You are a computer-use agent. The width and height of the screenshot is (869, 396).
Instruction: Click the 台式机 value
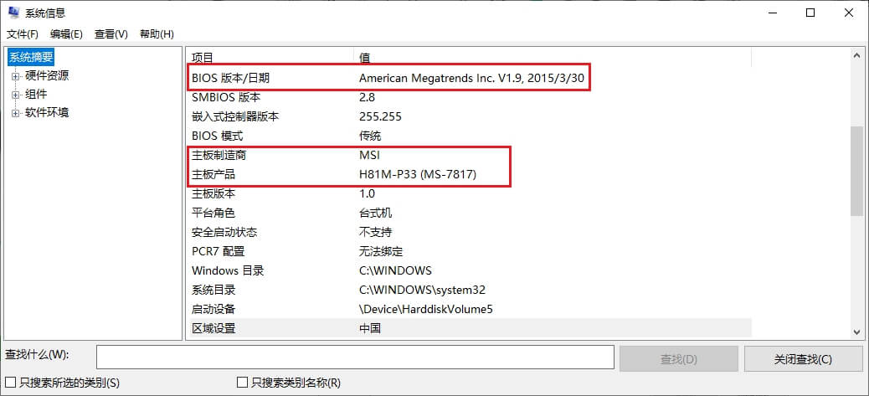(375, 213)
